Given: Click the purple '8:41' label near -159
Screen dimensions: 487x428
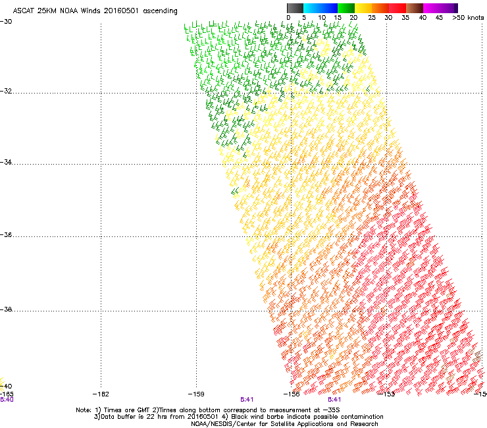Looking at the screenshot, I should (247, 400).
